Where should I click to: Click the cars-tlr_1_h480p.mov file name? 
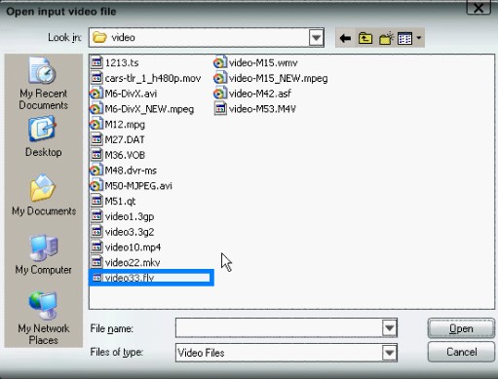[x=153, y=78]
